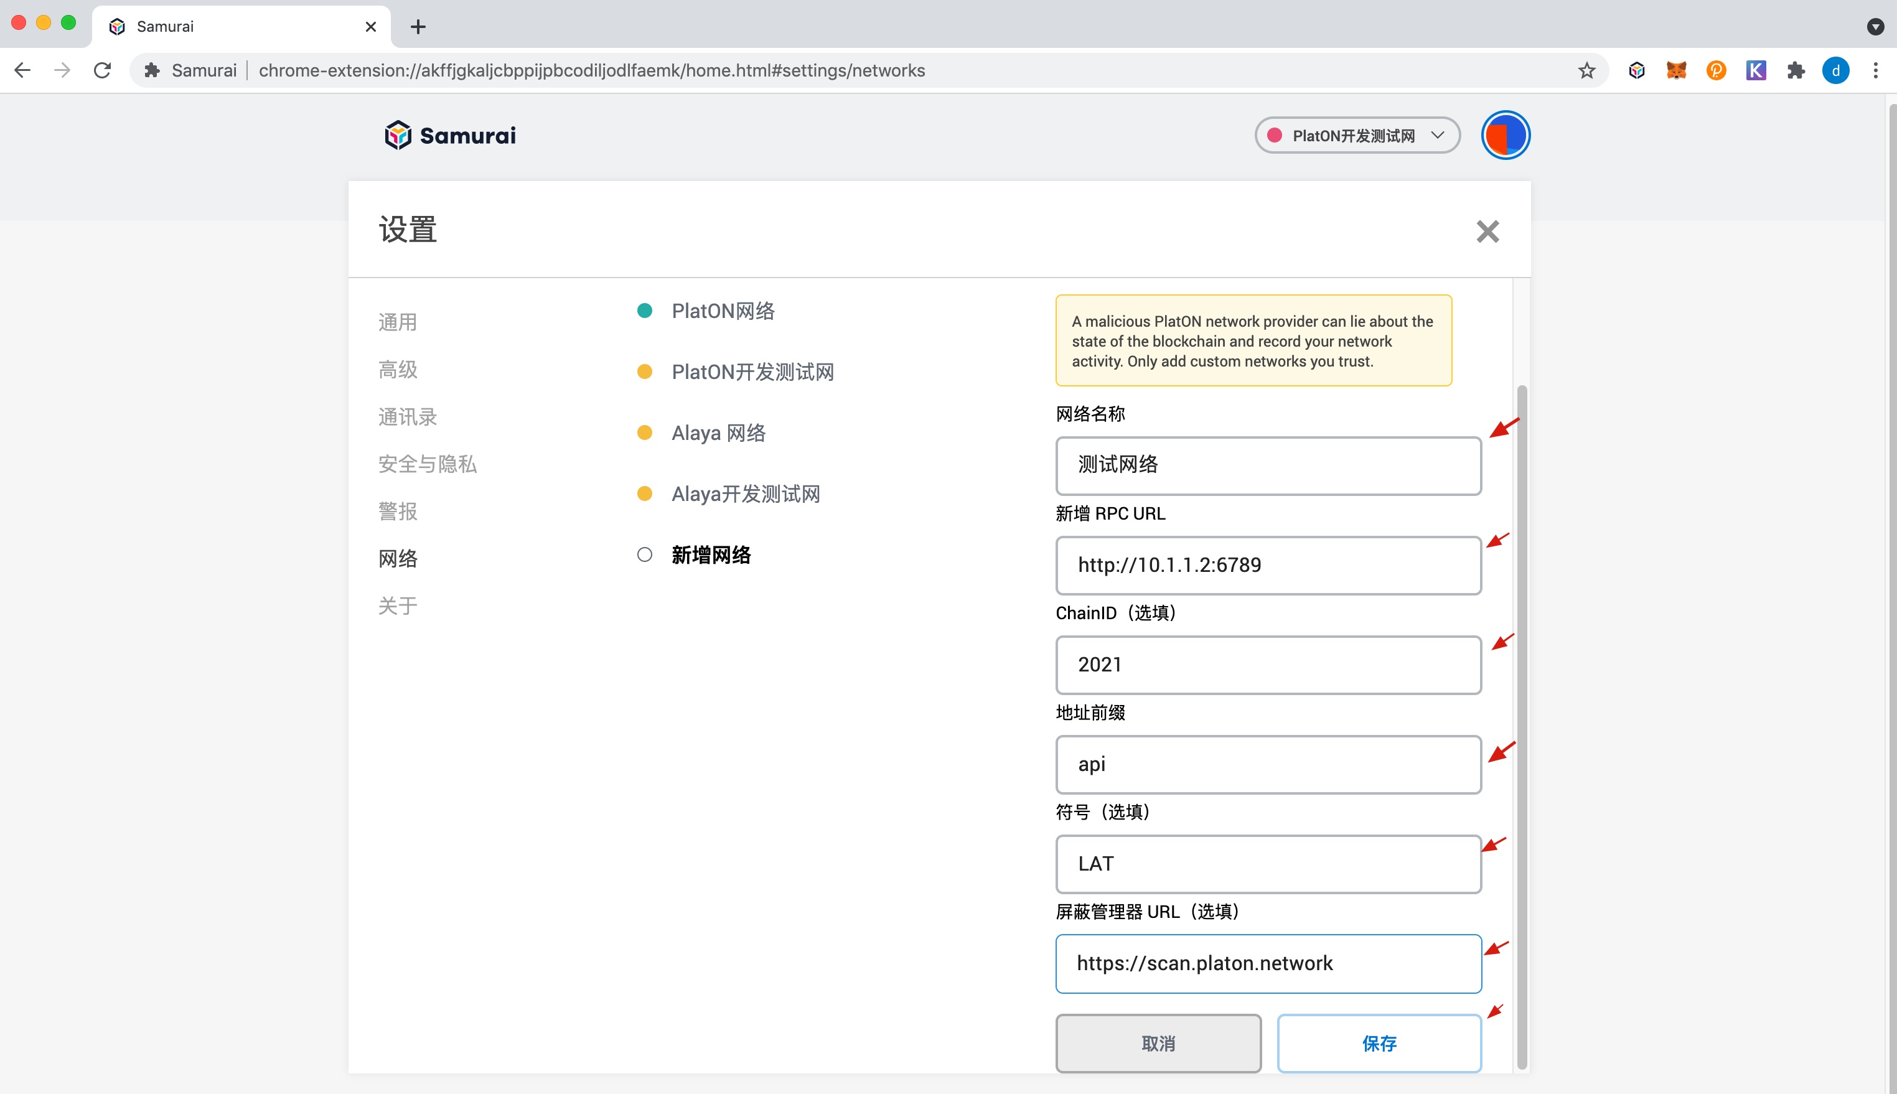Viewport: 1897px width, 1094px height.
Task: Click the extension puzzle icon in address bar
Action: [152, 70]
